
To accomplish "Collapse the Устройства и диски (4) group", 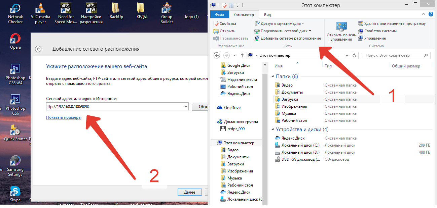I will coord(273,129).
